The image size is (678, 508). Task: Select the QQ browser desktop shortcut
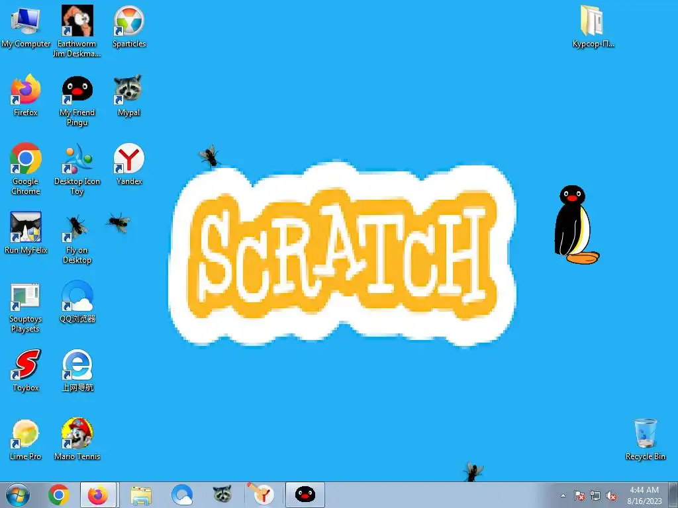pyautogui.click(x=77, y=302)
